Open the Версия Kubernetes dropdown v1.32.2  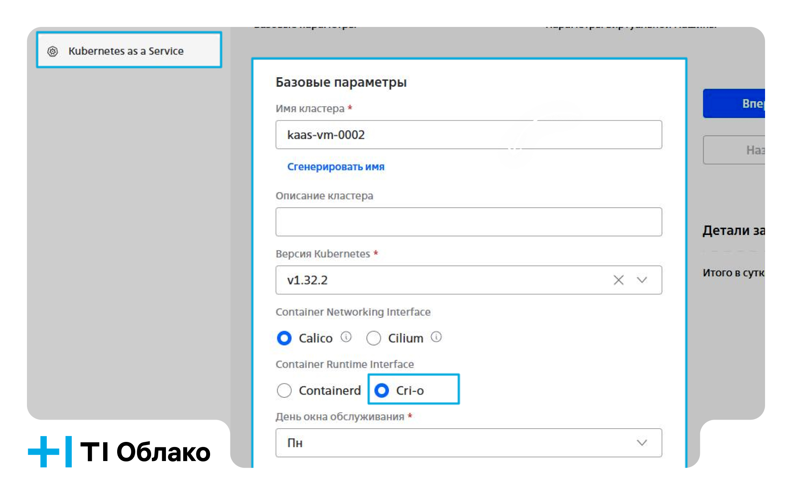469,280
